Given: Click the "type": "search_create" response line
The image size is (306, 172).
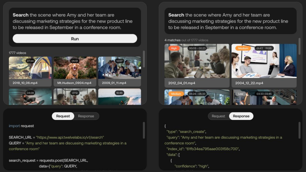Looking at the screenshot, I should pos(186,132).
